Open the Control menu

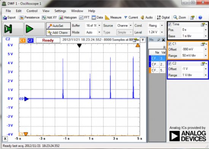click(x=32, y=11)
